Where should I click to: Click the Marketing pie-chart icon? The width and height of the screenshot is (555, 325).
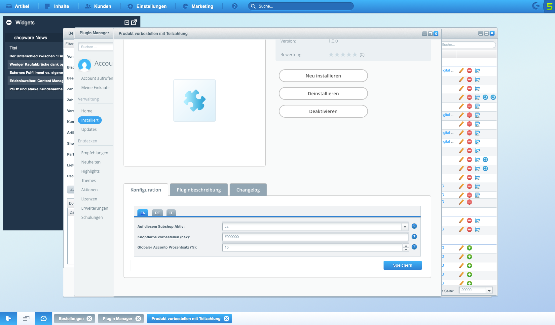(x=185, y=6)
